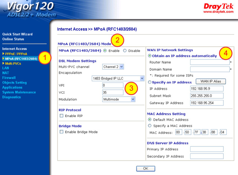Select the Disable radio button for MPoA

click(125, 51)
